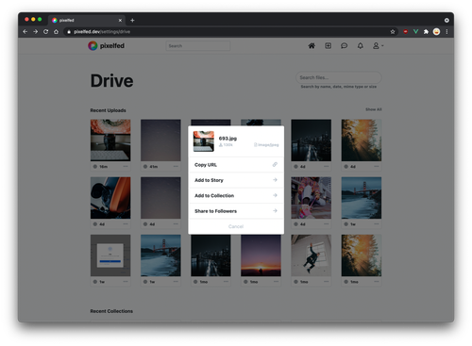Choose Add to Collection
Image resolution: width=472 pixels, height=346 pixels.
(236, 195)
